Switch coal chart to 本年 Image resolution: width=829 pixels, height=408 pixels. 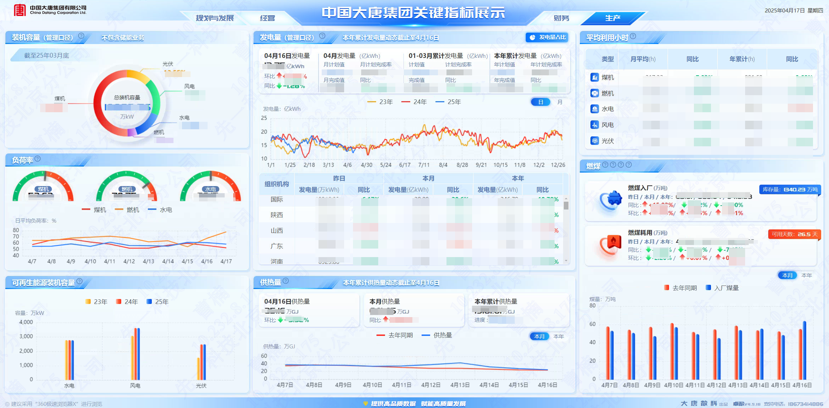807,275
